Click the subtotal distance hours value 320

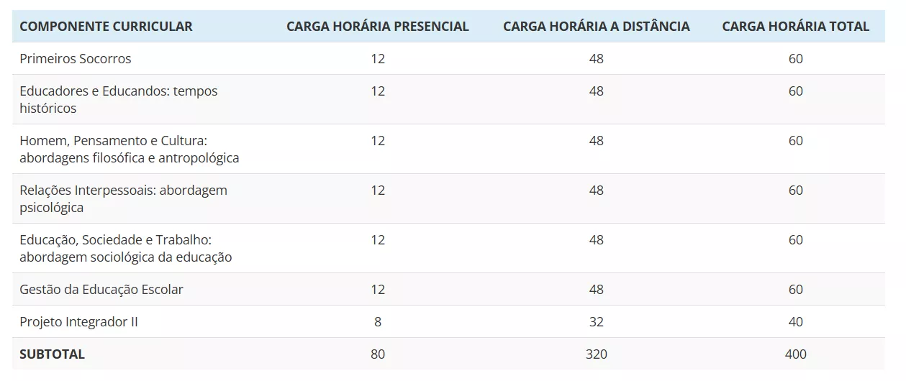pos(596,354)
